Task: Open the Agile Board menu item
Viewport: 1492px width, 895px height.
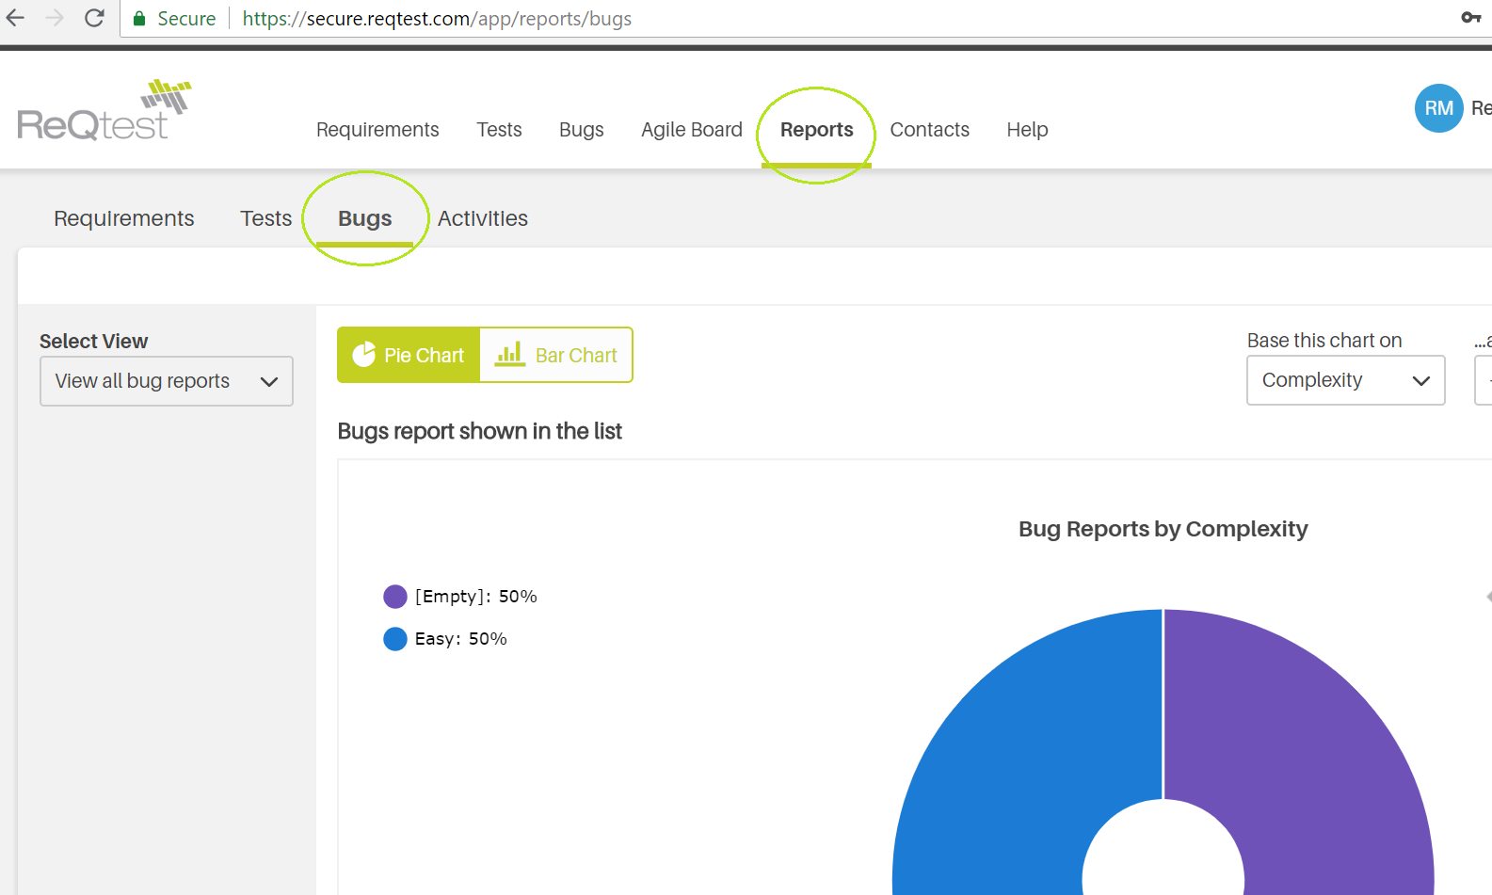Action: tap(691, 130)
